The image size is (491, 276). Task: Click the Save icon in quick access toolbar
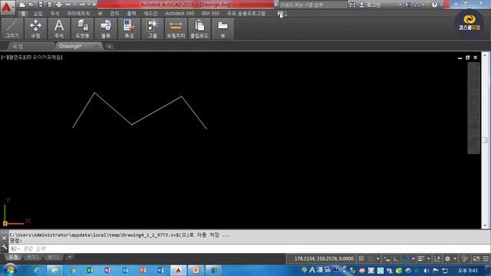41,5
